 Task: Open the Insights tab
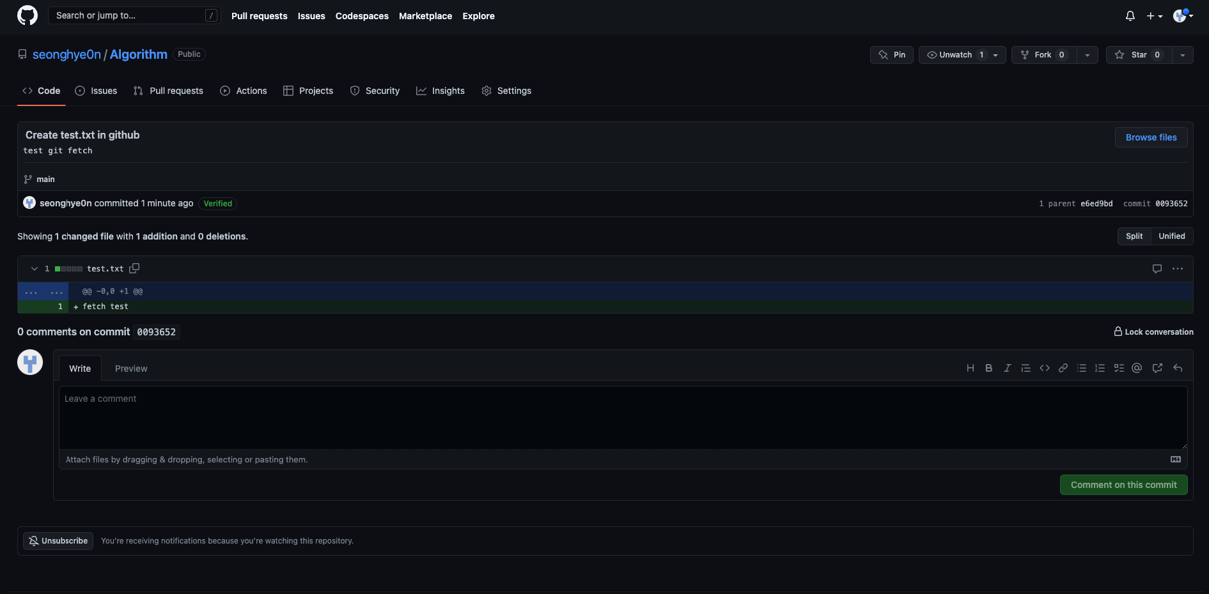point(441,91)
